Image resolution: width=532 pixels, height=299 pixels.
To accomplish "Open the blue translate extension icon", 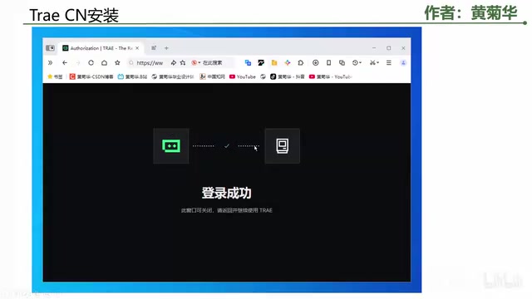I will (248, 63).
